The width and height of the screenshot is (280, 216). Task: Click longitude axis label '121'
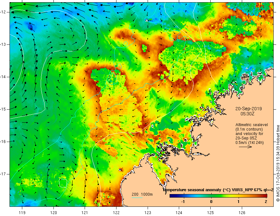click(85, 213)
